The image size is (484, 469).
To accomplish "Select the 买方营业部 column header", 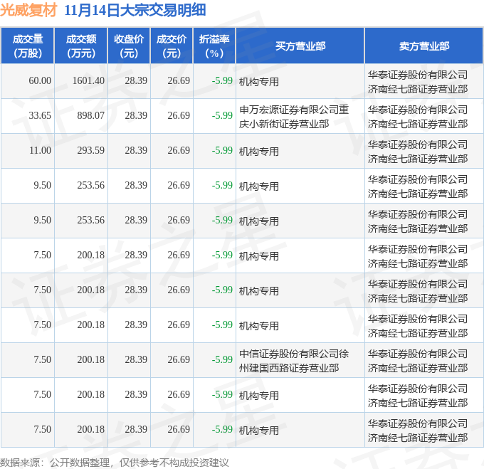I will pos(300,46).
